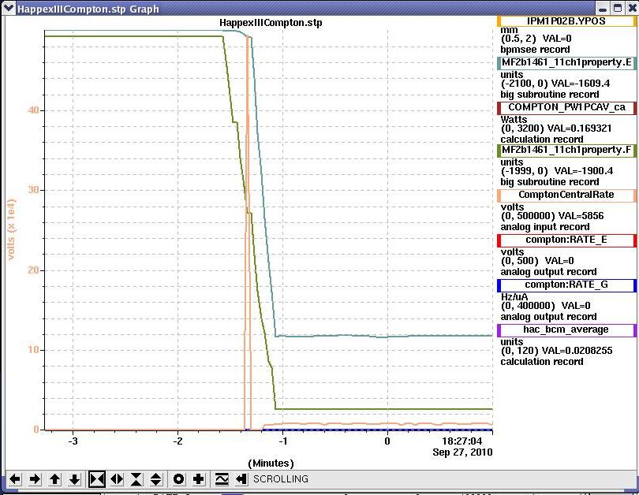Pan graph left with left arrow
The image size is (639, 495).
tap(15, 479)
